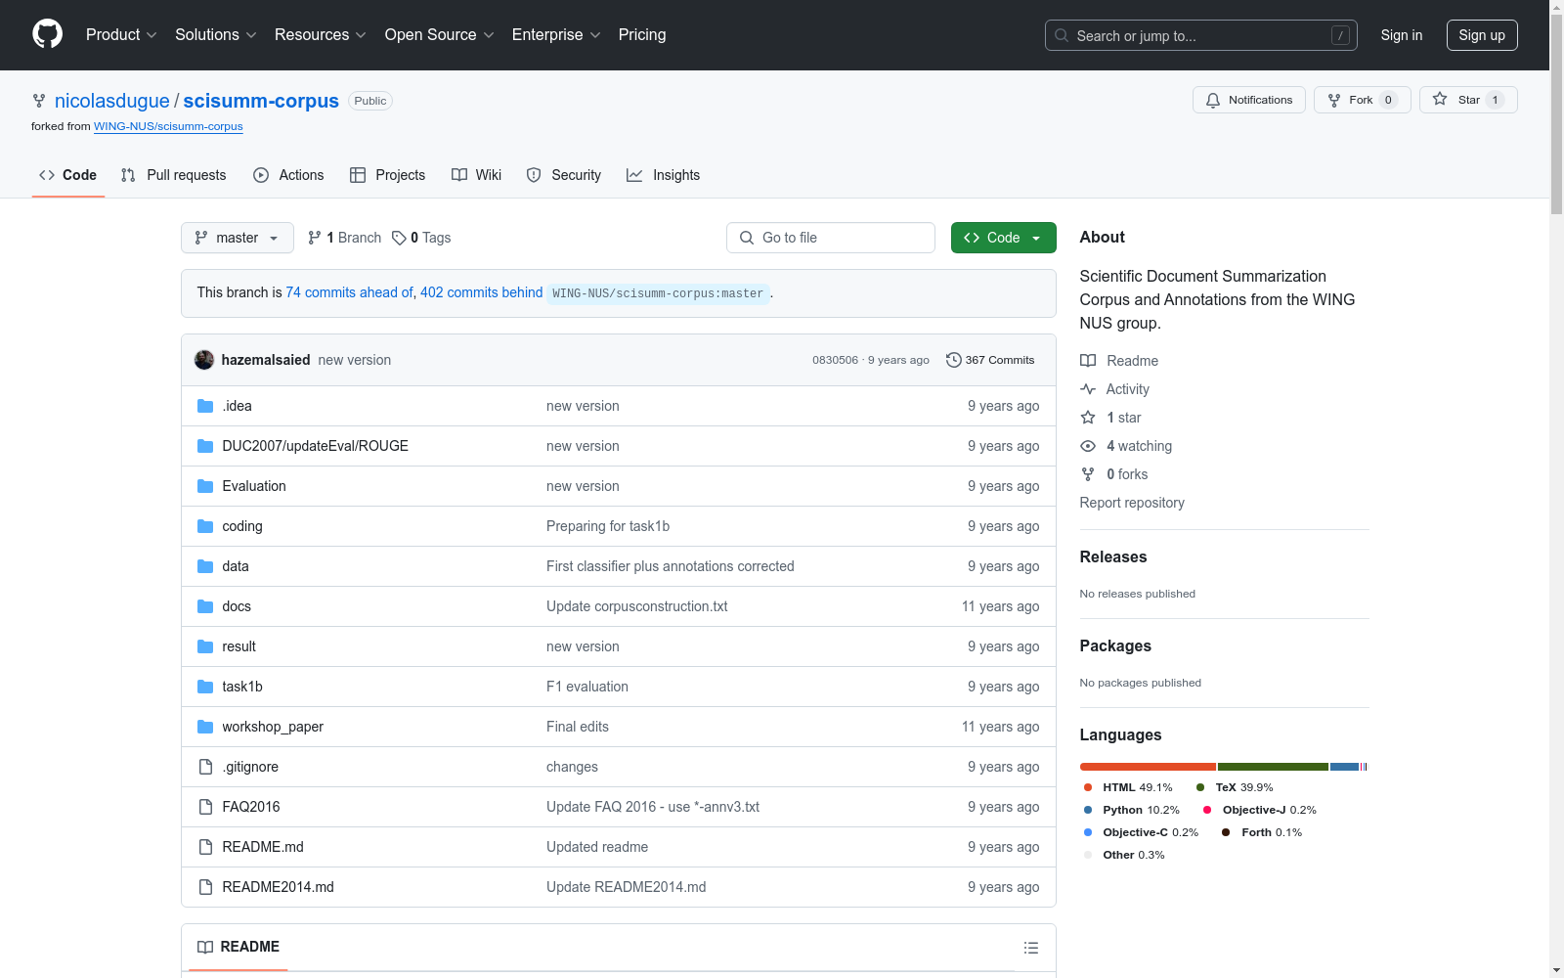Screen dimensions: 1564x978
Task: Open the WING-NUS/scisumm-corpus upstream link
Action: (x=168, y=126)
